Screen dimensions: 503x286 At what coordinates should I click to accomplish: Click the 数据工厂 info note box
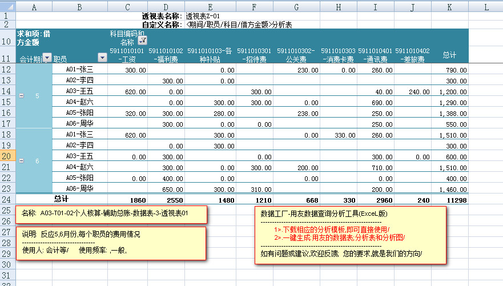(349, 235)
